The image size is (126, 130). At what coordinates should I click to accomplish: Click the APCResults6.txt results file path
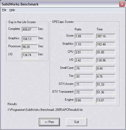click(45, 110)
